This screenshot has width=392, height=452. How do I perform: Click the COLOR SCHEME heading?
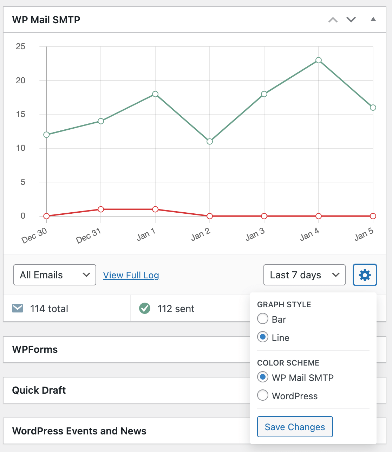pos(288,363)
